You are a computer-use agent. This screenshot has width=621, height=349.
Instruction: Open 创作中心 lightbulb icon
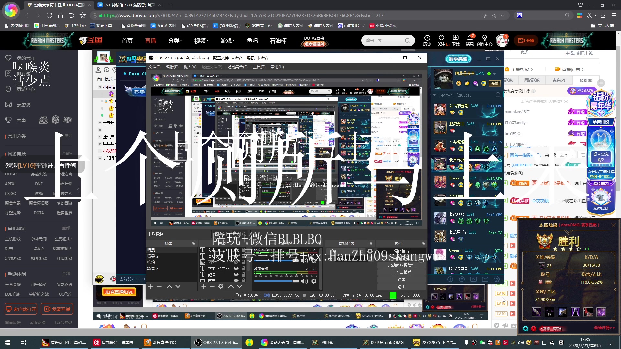pos(484,38)
